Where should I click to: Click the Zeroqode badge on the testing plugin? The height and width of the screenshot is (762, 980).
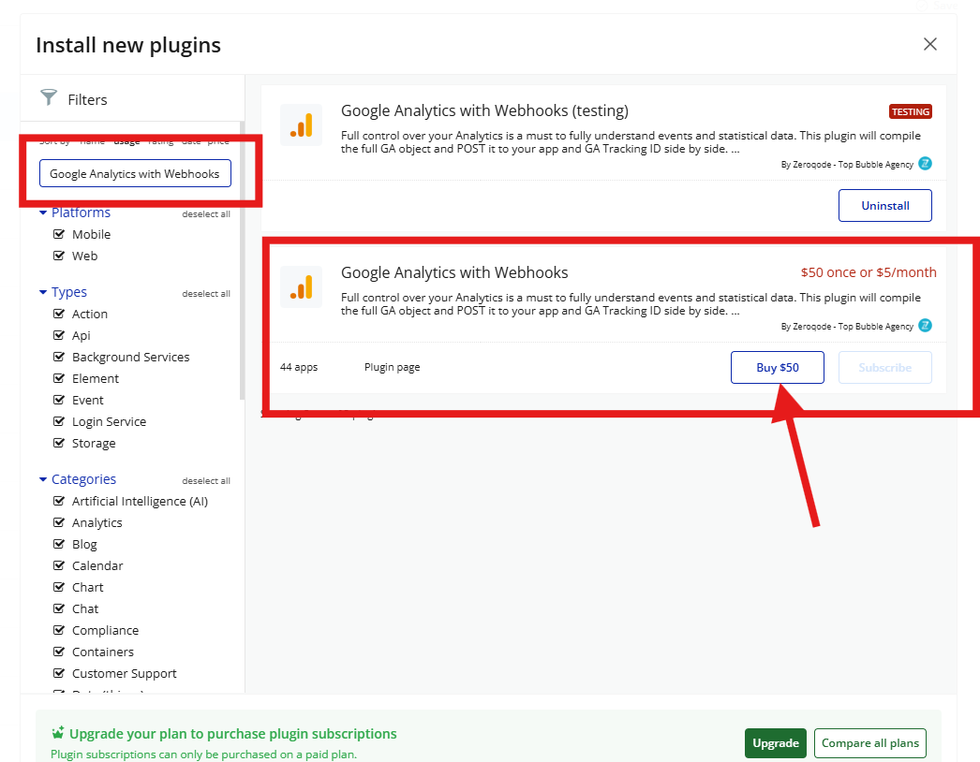925,164
